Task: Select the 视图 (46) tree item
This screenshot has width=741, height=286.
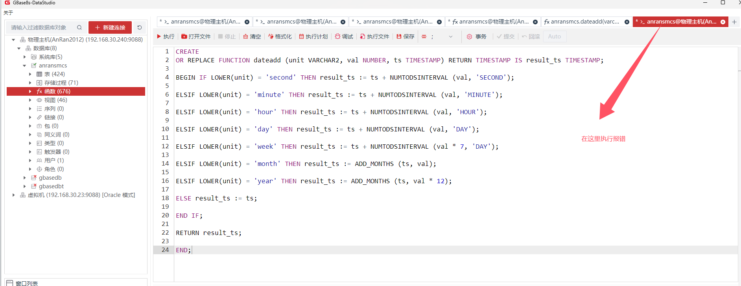Action: pyautogui.click(x=55, y=100)
